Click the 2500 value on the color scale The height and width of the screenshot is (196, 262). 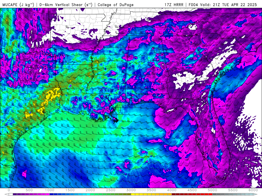click(111, 190)
